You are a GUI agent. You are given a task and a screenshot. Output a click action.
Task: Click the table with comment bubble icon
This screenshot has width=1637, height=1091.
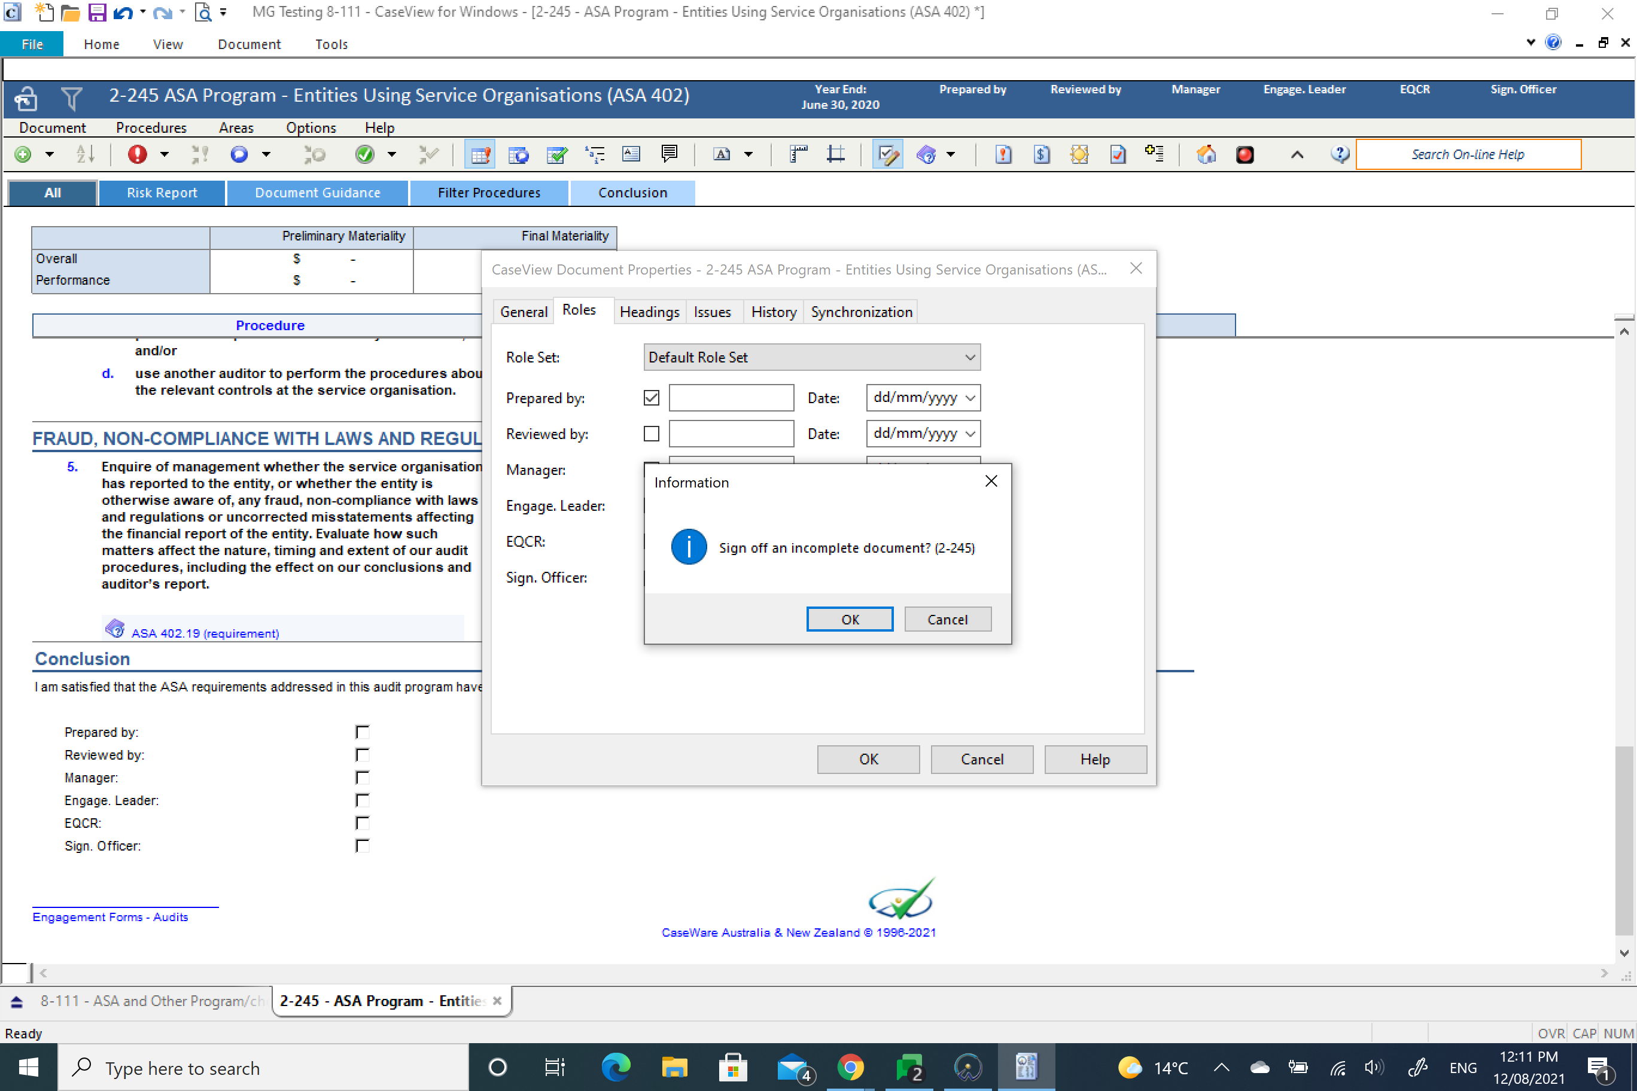[519, 154]
